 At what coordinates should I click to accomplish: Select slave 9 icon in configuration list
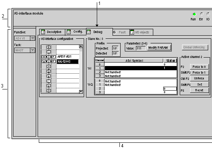click(49, 90)
